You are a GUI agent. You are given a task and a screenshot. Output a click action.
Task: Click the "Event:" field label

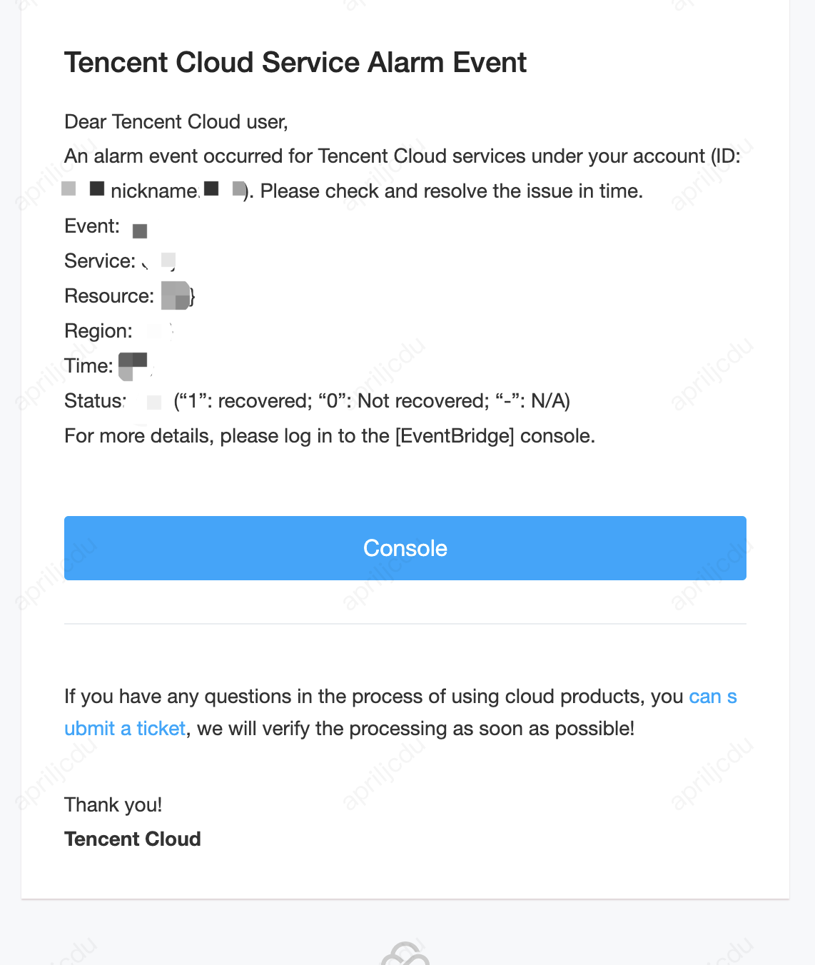(92, 226)
